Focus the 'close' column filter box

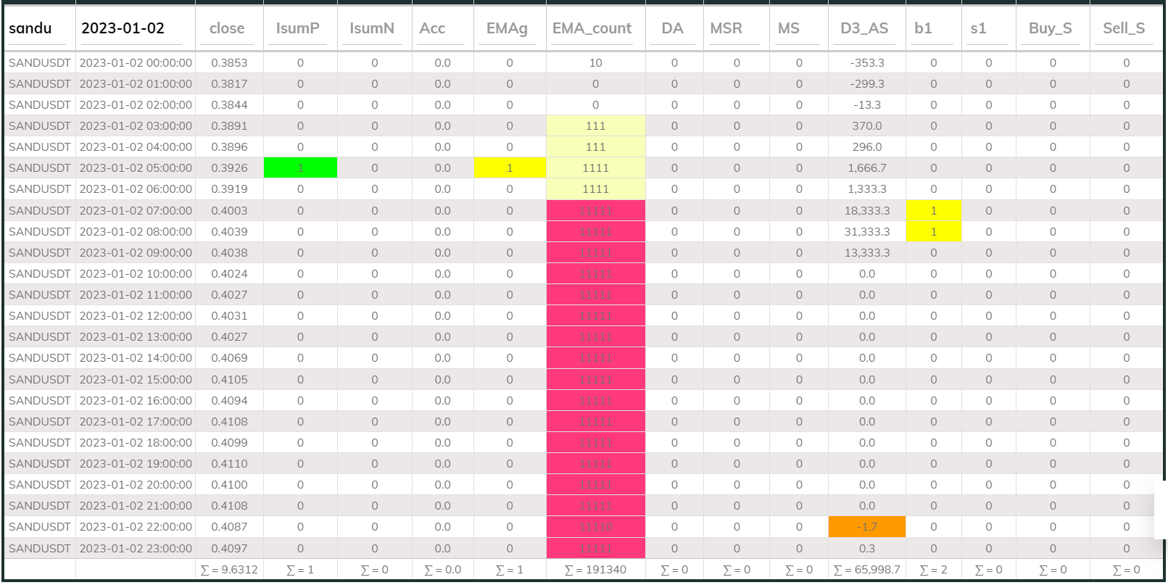click(227, 29)
